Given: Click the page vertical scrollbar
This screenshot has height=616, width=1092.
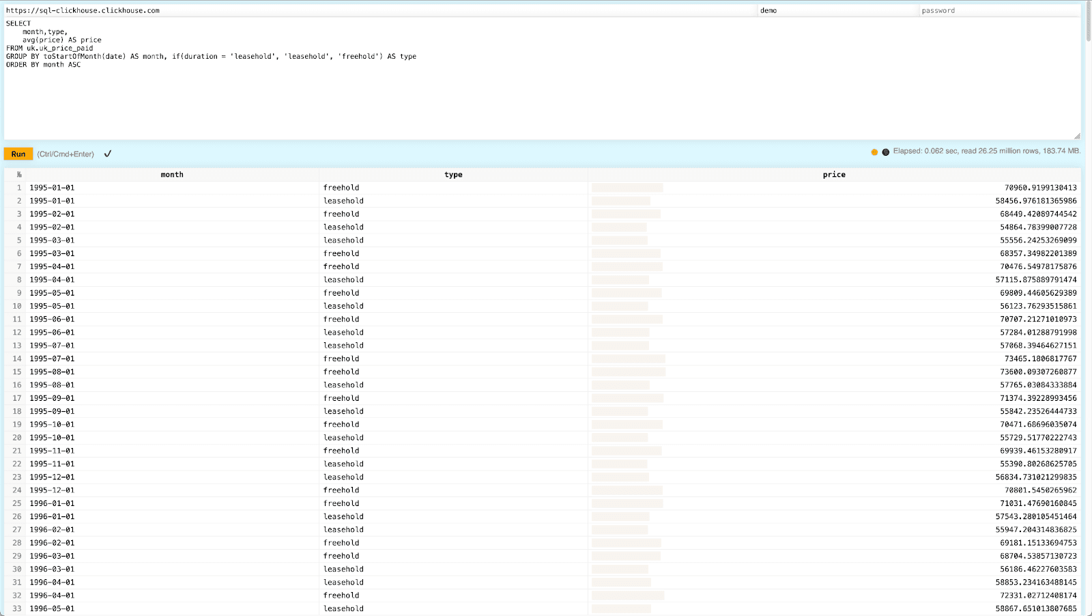Looking at the screenshot, I should [1088, 308].
